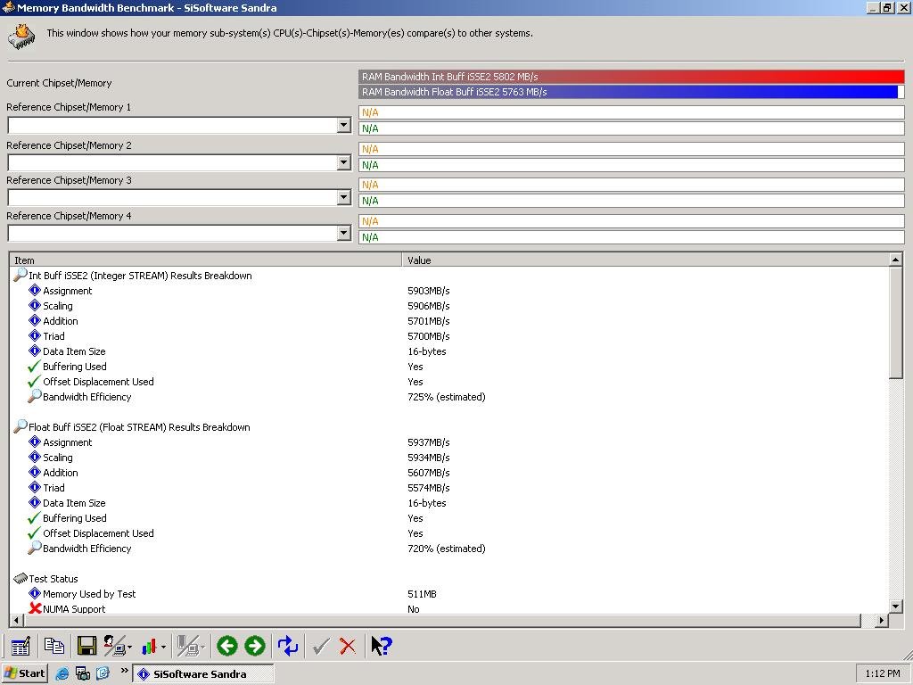Open Reference Chipset/Memory 2 dropdown
Viewport: 913px width, 685px height.
[x=343, y=162]
